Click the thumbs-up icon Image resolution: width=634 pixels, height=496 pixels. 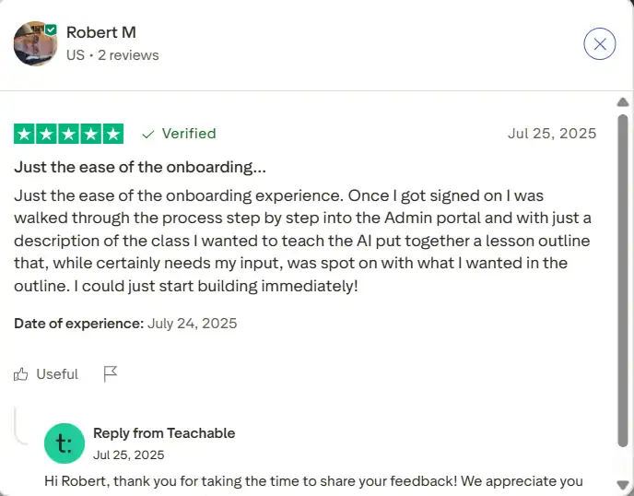(20, 374)
